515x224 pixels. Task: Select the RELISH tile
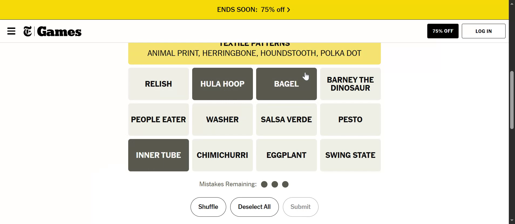(158, 84)
